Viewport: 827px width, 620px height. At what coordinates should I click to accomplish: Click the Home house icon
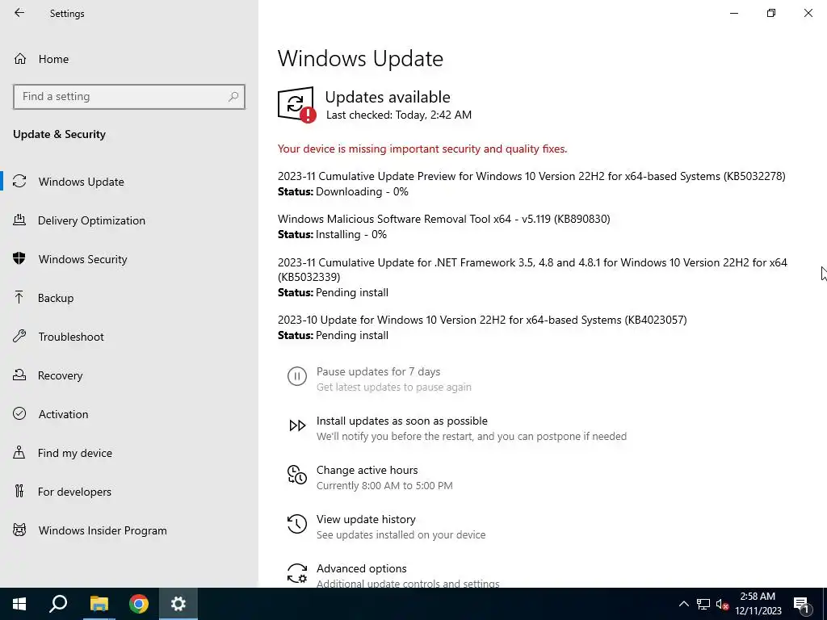point(20,58)
